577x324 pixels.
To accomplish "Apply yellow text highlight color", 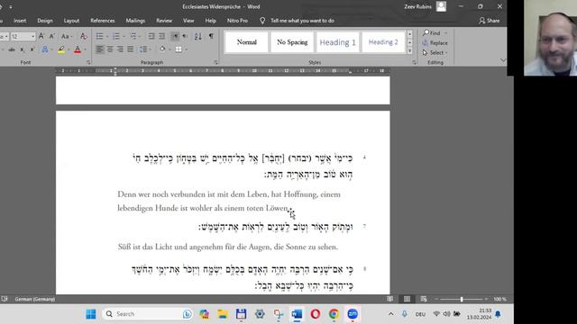I will pyautogui.click(x=61, y=49).
